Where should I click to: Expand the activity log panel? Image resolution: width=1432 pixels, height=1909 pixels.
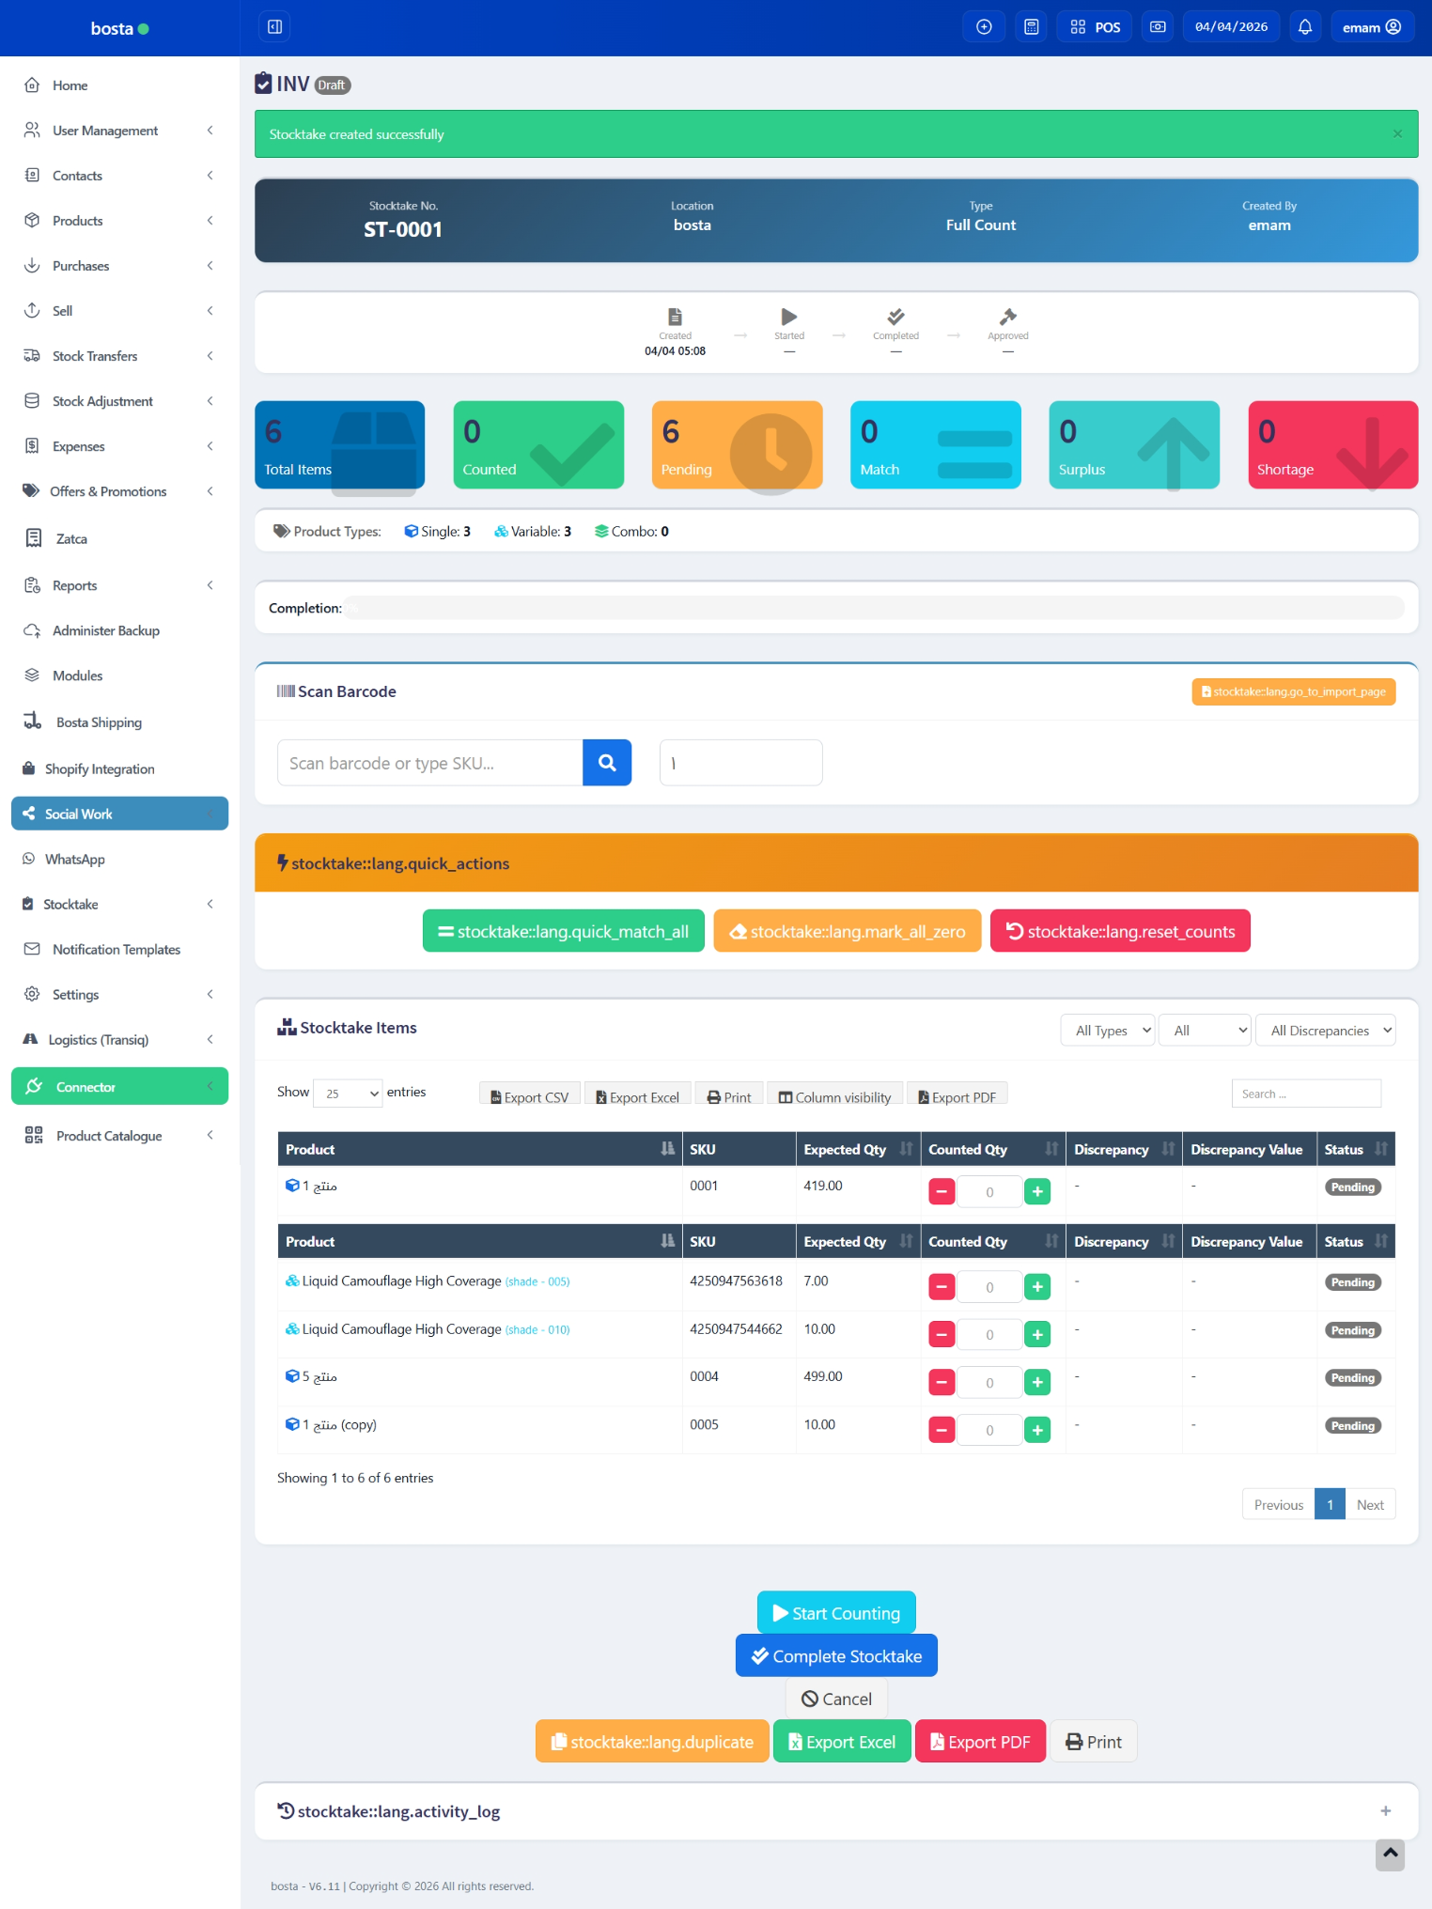click(1385, 1811)
